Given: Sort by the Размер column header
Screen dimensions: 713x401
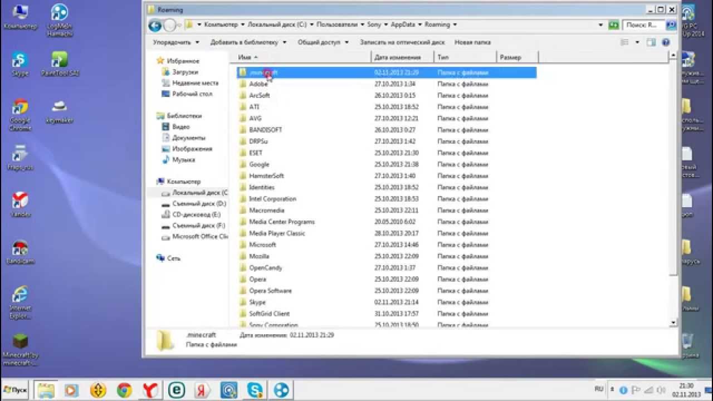Looking at the screenshot, I should (x=517, y=57).
